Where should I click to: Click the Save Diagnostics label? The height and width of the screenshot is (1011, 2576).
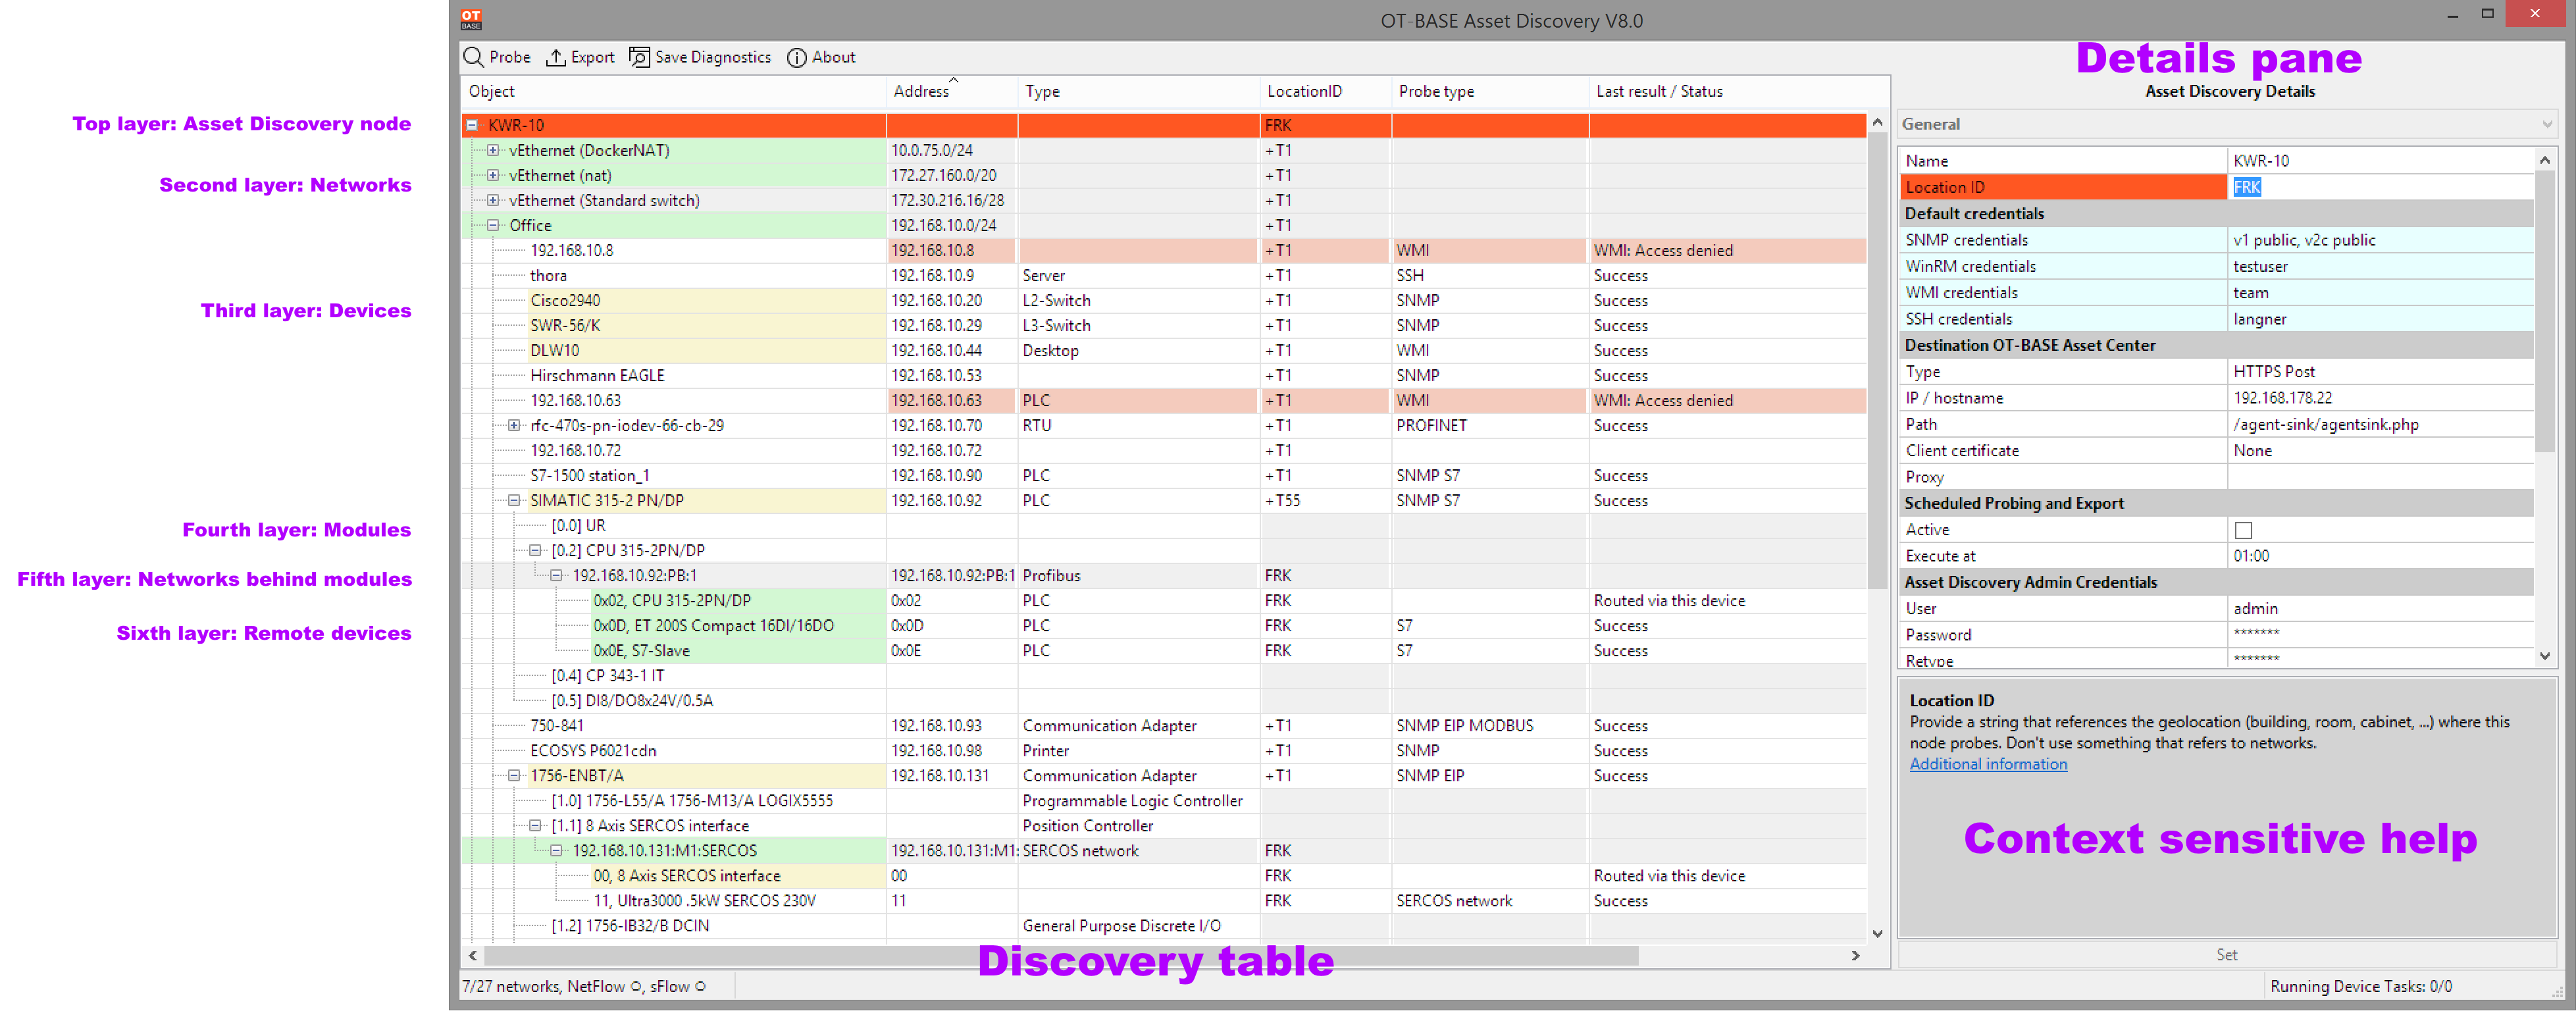point(712,57)
